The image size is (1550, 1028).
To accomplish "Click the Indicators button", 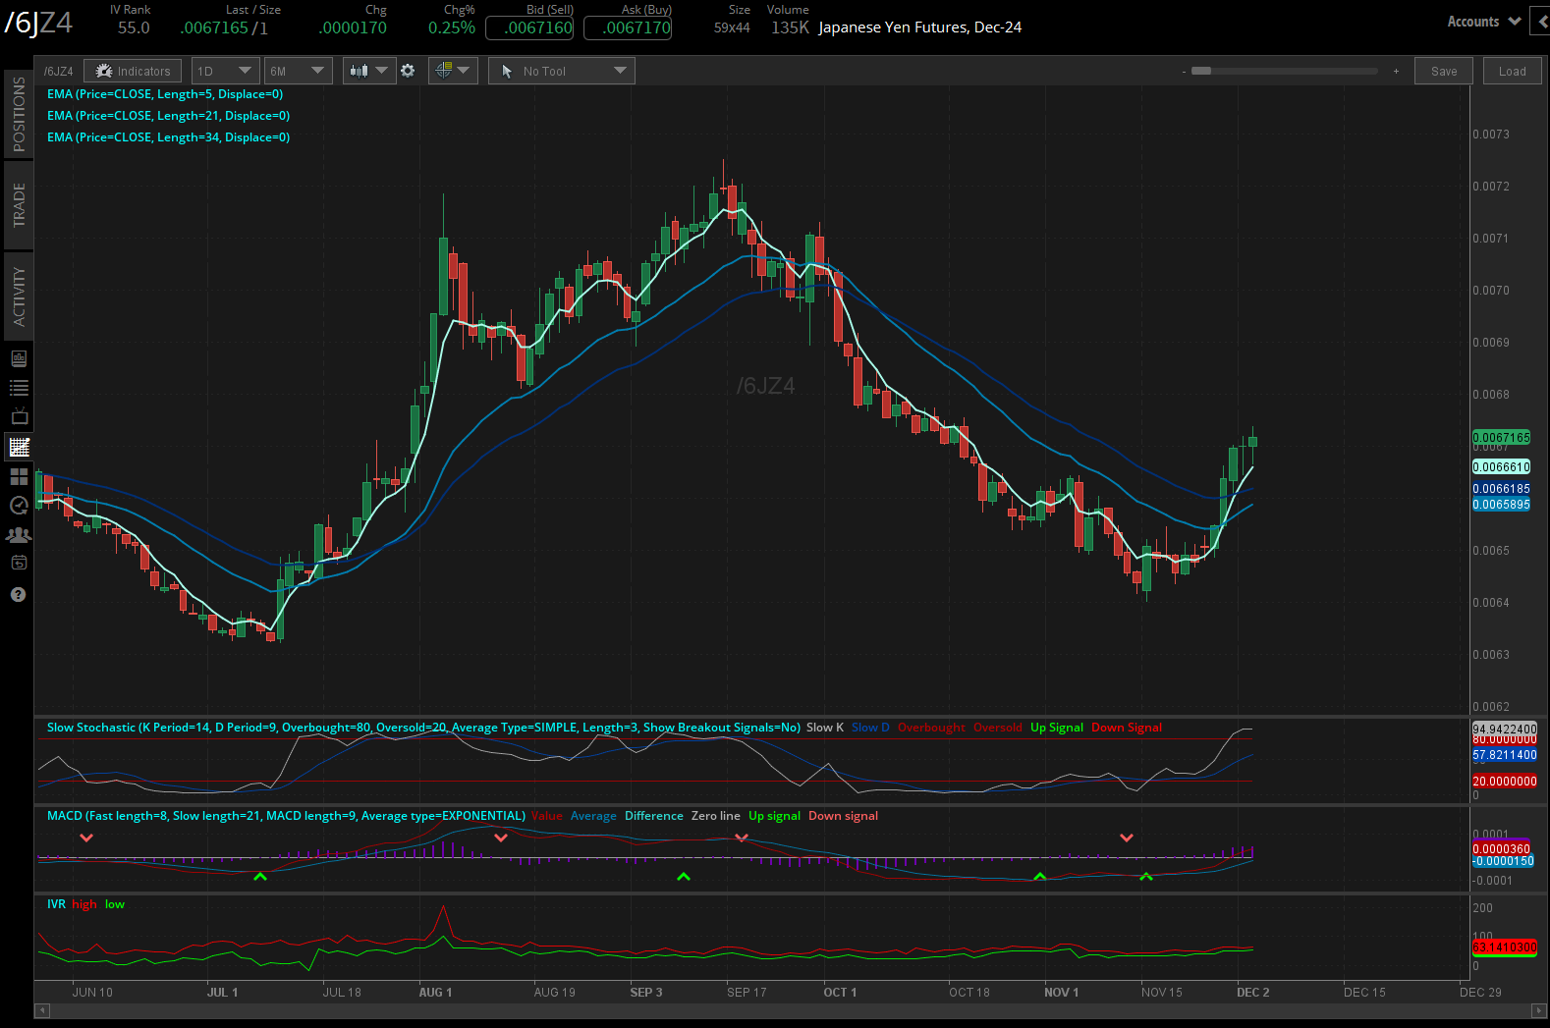I will tap(133, 71).
